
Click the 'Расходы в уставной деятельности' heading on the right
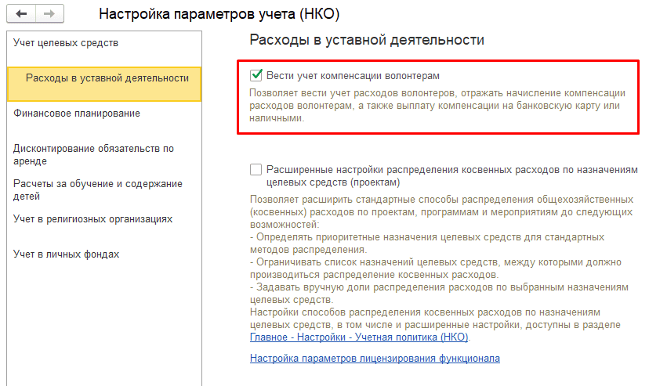tap(366, 40)
